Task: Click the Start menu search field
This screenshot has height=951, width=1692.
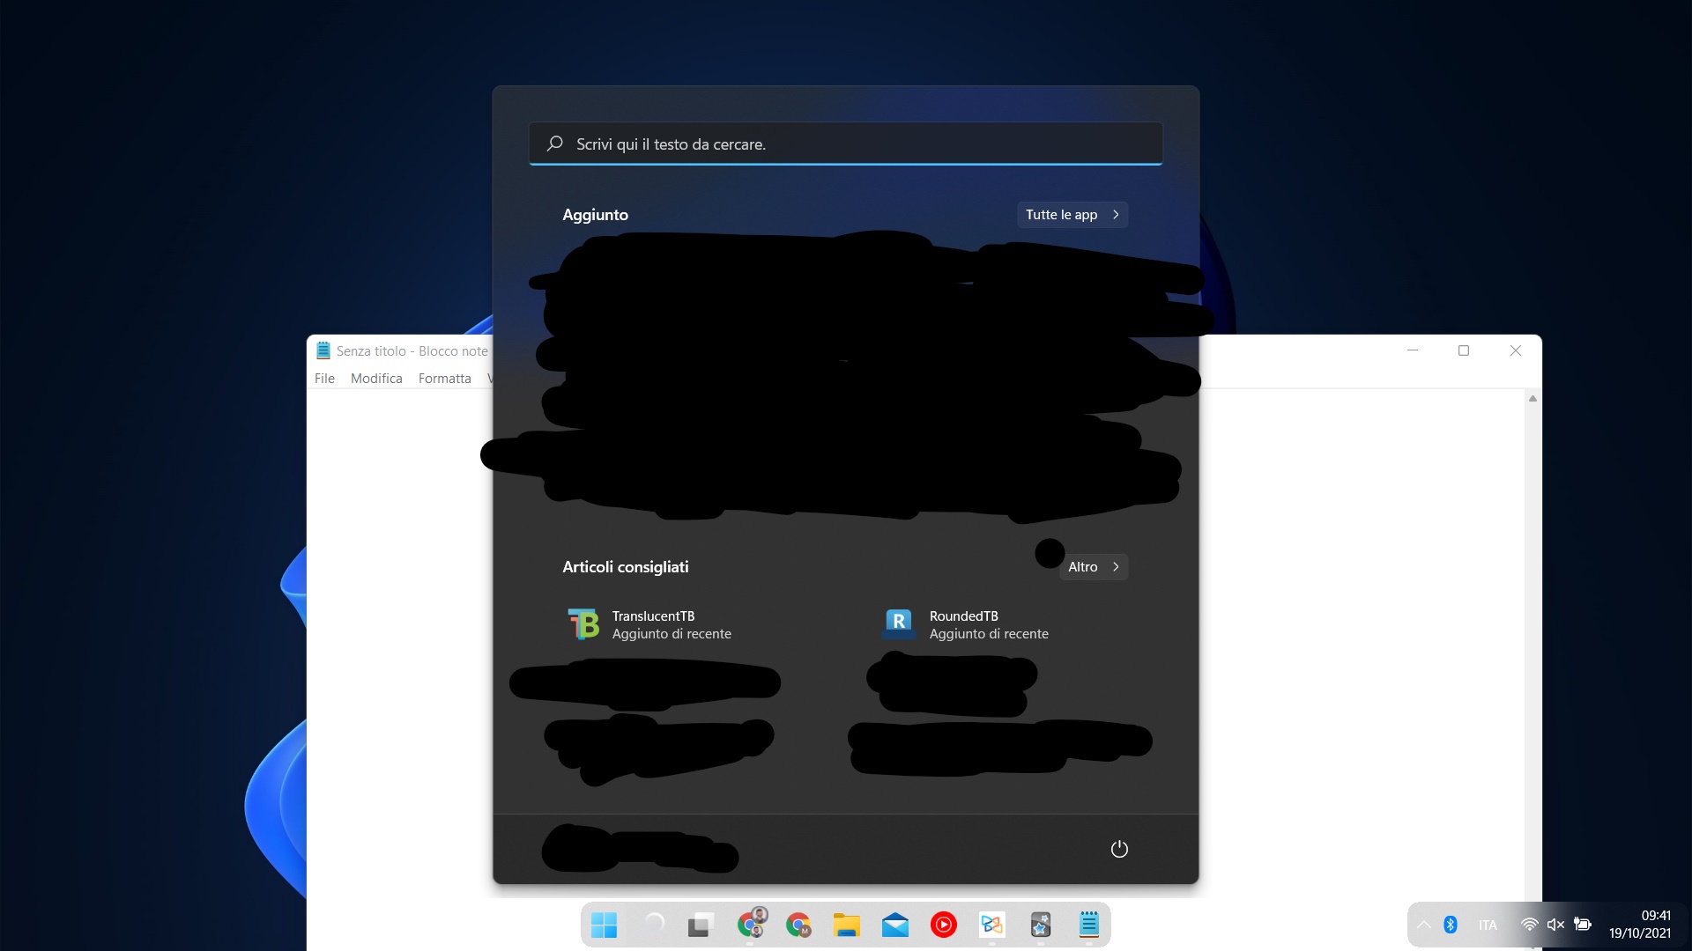Action: (x=845, y=144)
